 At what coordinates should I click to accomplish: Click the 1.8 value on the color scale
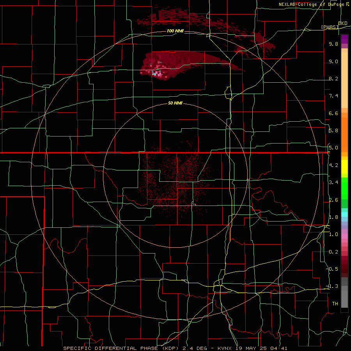click(x=333, y=217)
